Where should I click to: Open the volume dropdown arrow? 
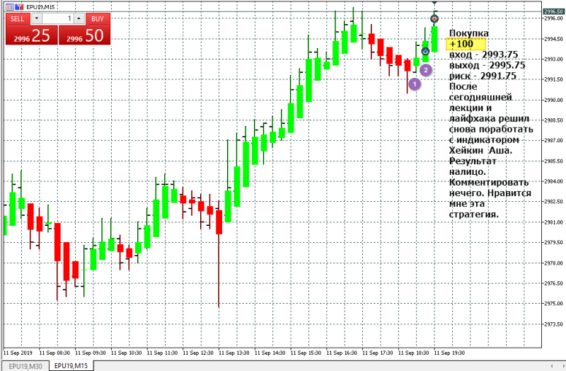[x=37, y=18]
